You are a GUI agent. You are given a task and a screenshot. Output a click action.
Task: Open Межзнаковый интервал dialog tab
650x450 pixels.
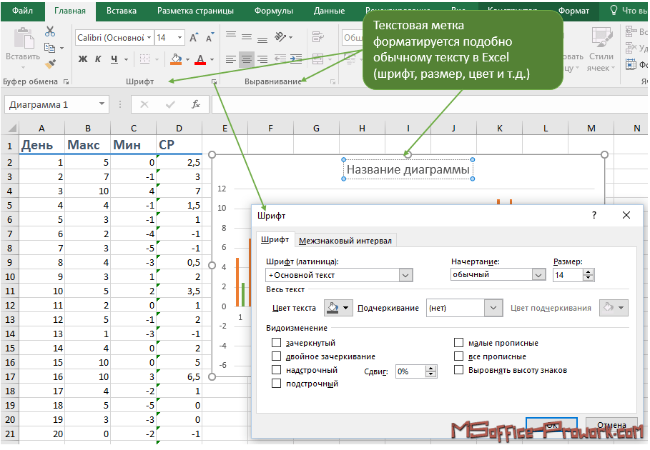345,241
